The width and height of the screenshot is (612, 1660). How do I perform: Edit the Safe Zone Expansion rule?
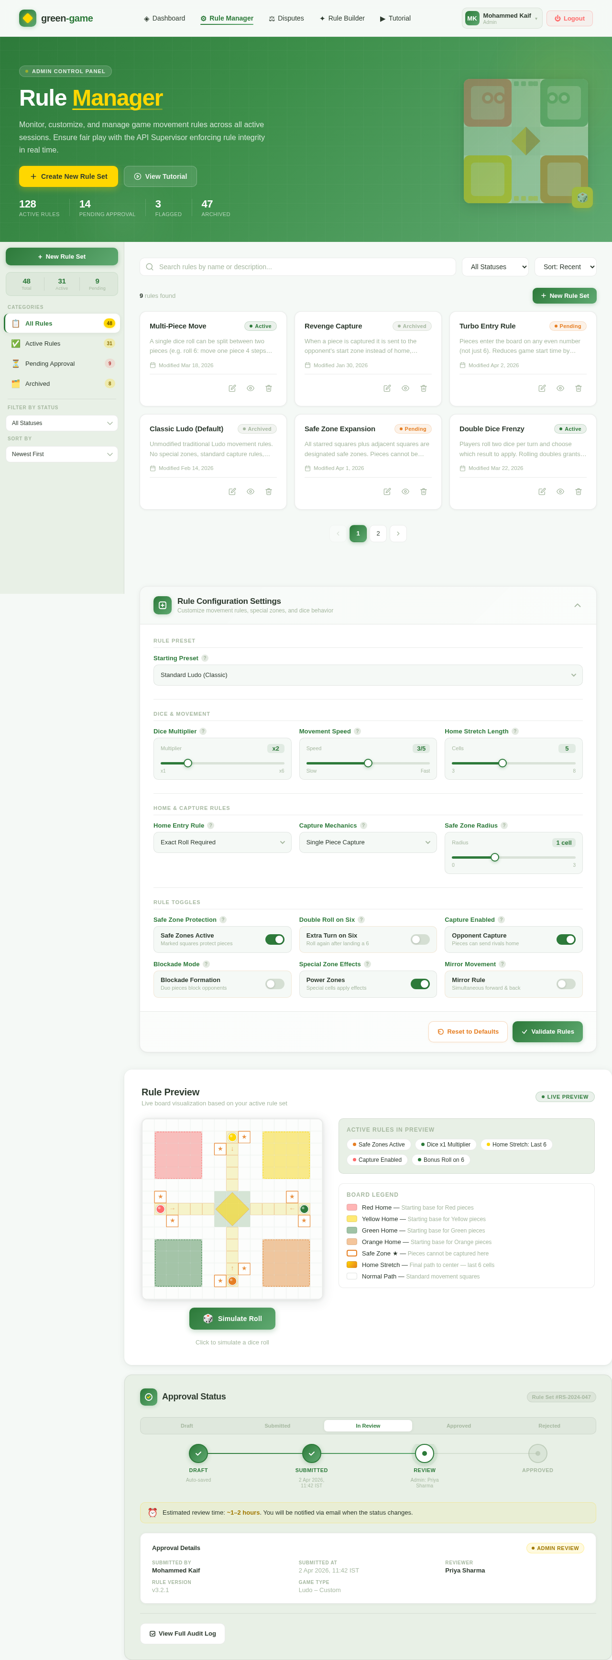coord(387,491)
